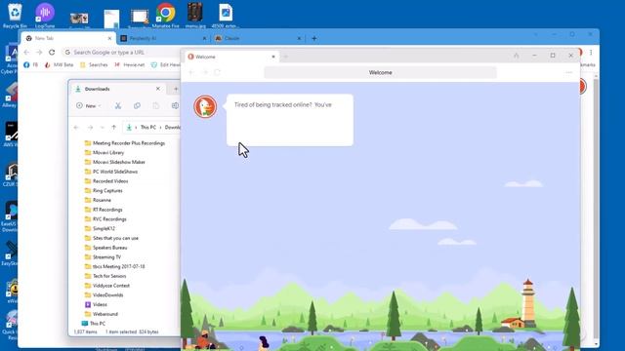Image resolution: width=625 pixels, height=351 pixels.
Task: Click the DuckDuckGo reload button
Action: point(217,72)
